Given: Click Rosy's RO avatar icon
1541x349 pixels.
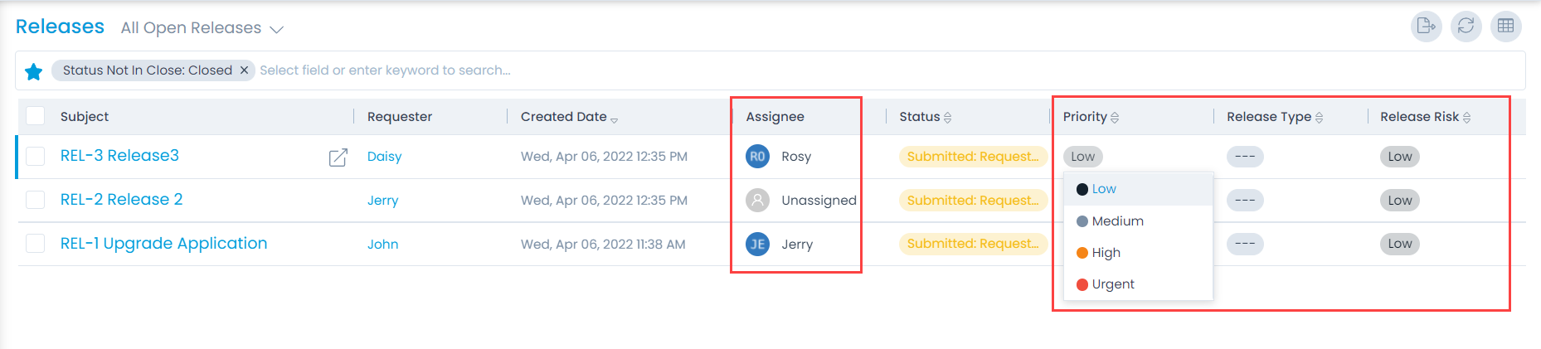Looking at the screenshot, I should 757,157.
